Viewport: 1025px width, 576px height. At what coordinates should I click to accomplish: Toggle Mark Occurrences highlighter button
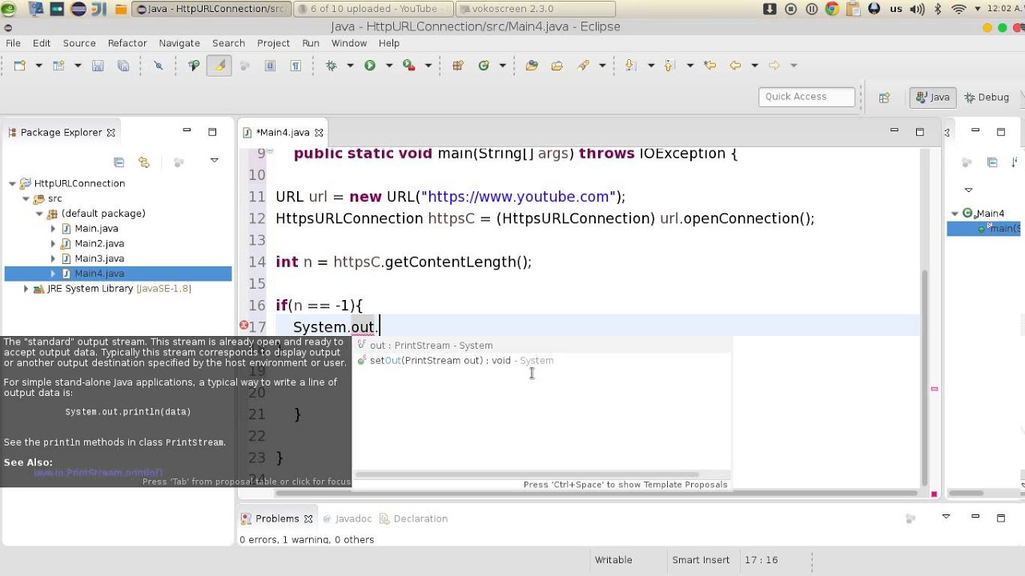coord(219,66)
